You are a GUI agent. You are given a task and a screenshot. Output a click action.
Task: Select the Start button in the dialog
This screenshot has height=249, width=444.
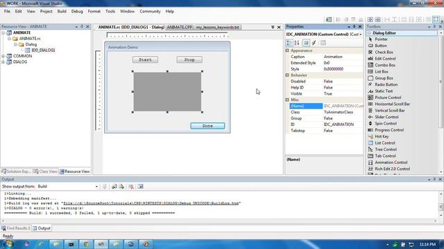(145, 60)
